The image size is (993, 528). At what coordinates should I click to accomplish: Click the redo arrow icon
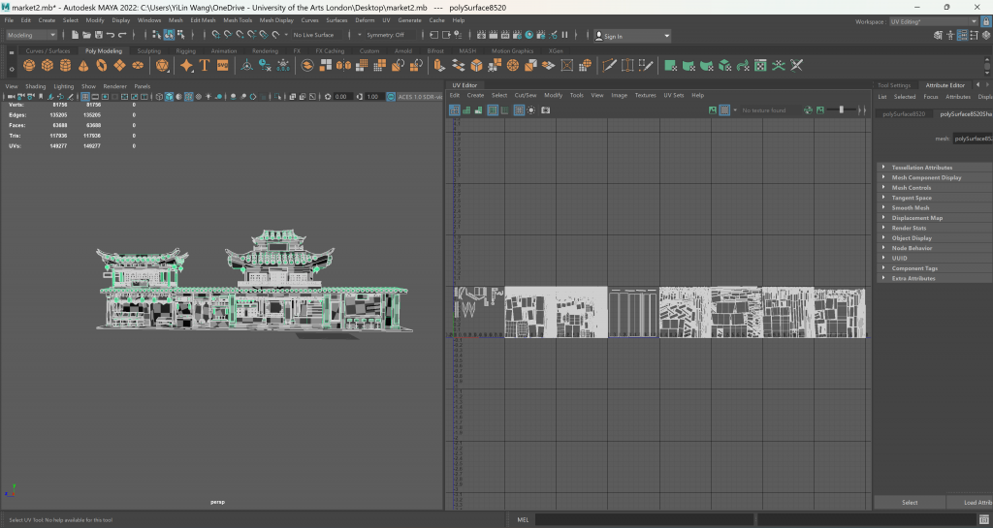122,36
